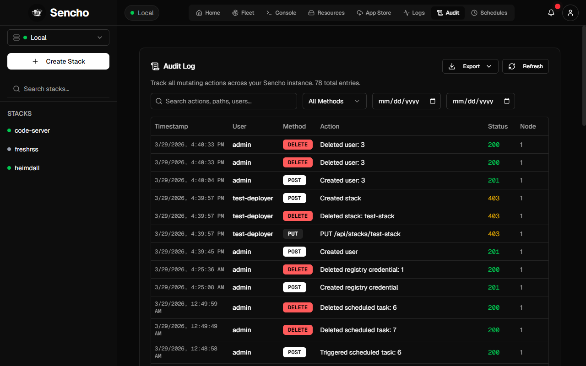Viewport: 586px width, 366px height.
Task: Click the download icon on Export
Action: (x=452, y=66)
